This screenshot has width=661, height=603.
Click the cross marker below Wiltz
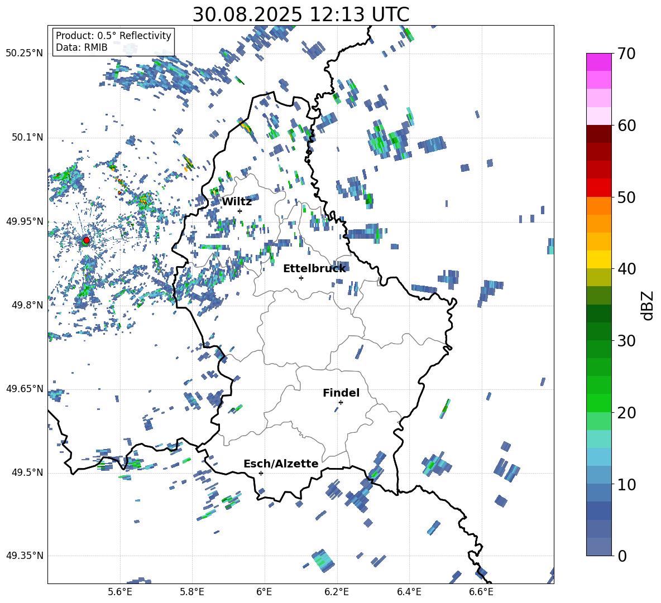[240, 211]
